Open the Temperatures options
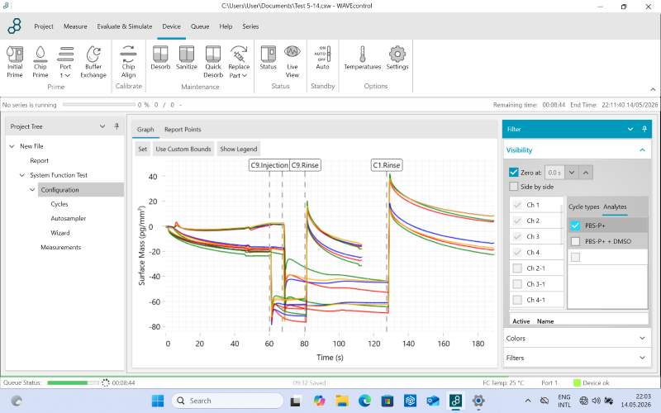 coord(362,58)
